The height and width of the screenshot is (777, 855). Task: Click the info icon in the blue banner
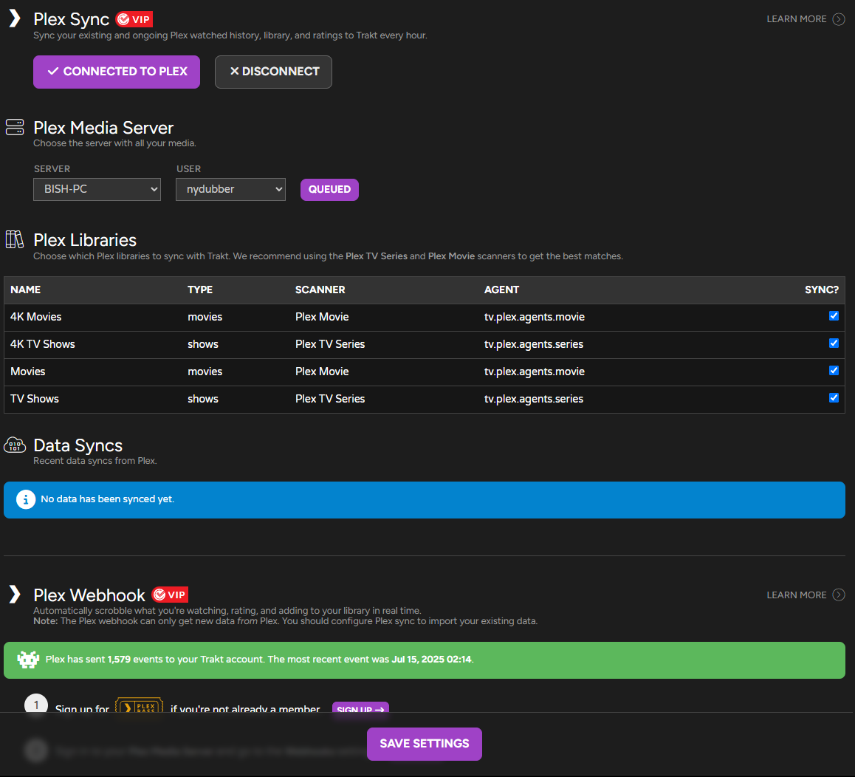[x=26, y=499]
